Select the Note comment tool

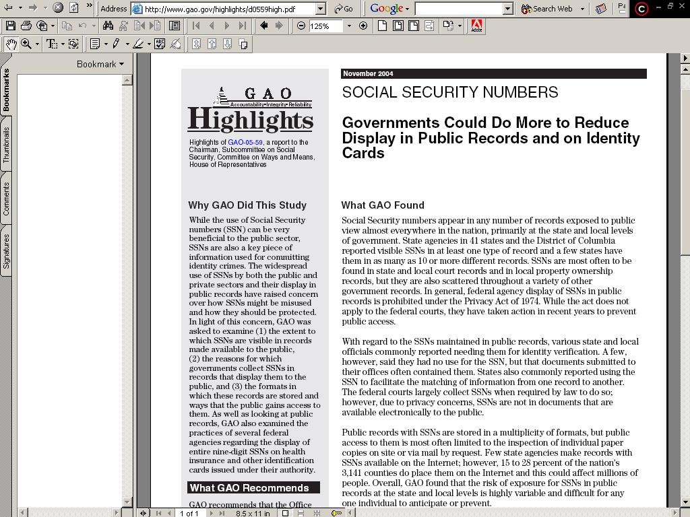(x=94, y=44)
